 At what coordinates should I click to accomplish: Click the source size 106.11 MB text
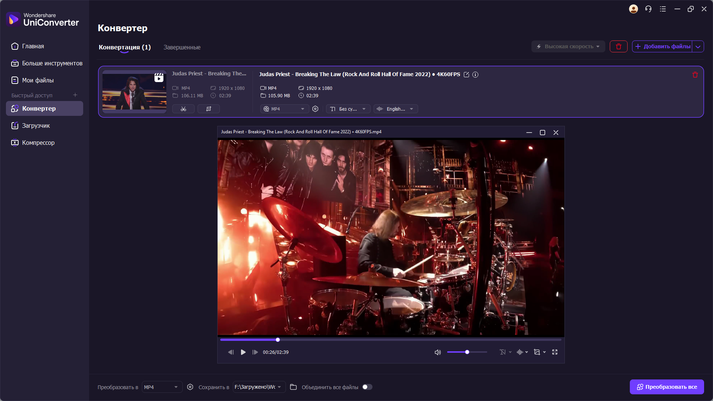[192, 96]
